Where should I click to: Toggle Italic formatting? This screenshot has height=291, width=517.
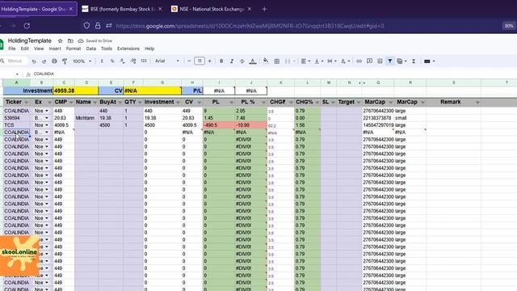232,61
